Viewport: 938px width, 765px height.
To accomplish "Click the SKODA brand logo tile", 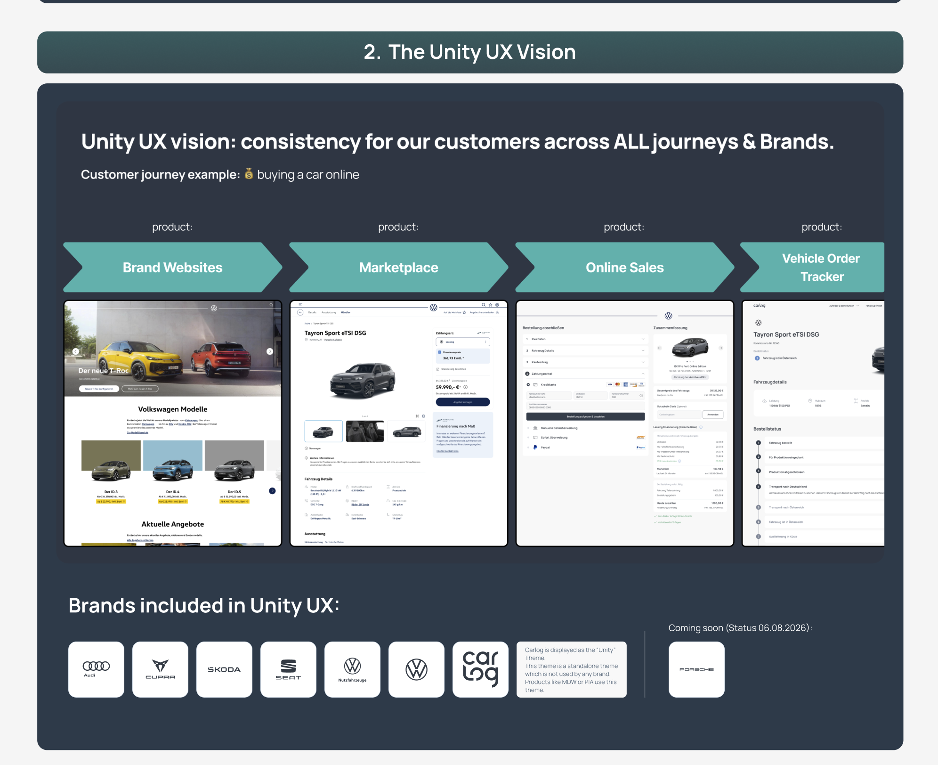I will (x=224, y=669).
